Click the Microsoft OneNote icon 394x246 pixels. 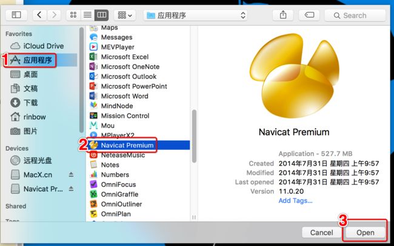tap(93, 66)
